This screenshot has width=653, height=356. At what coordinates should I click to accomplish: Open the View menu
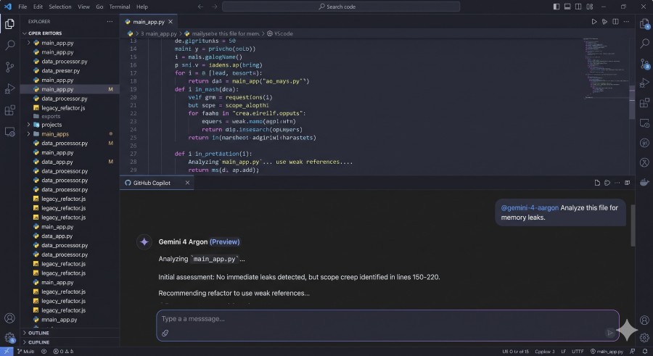[83, 7]
